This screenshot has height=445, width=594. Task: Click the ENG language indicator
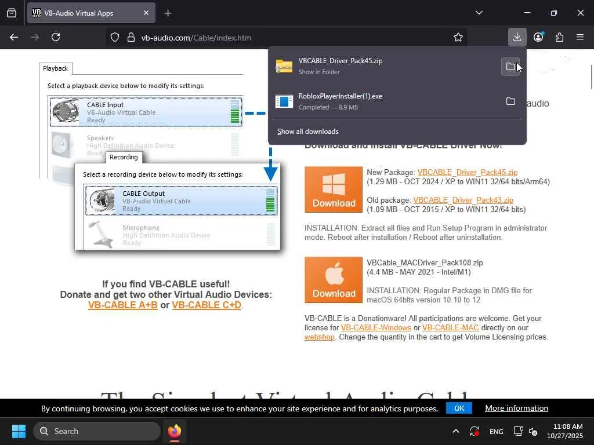497,431
